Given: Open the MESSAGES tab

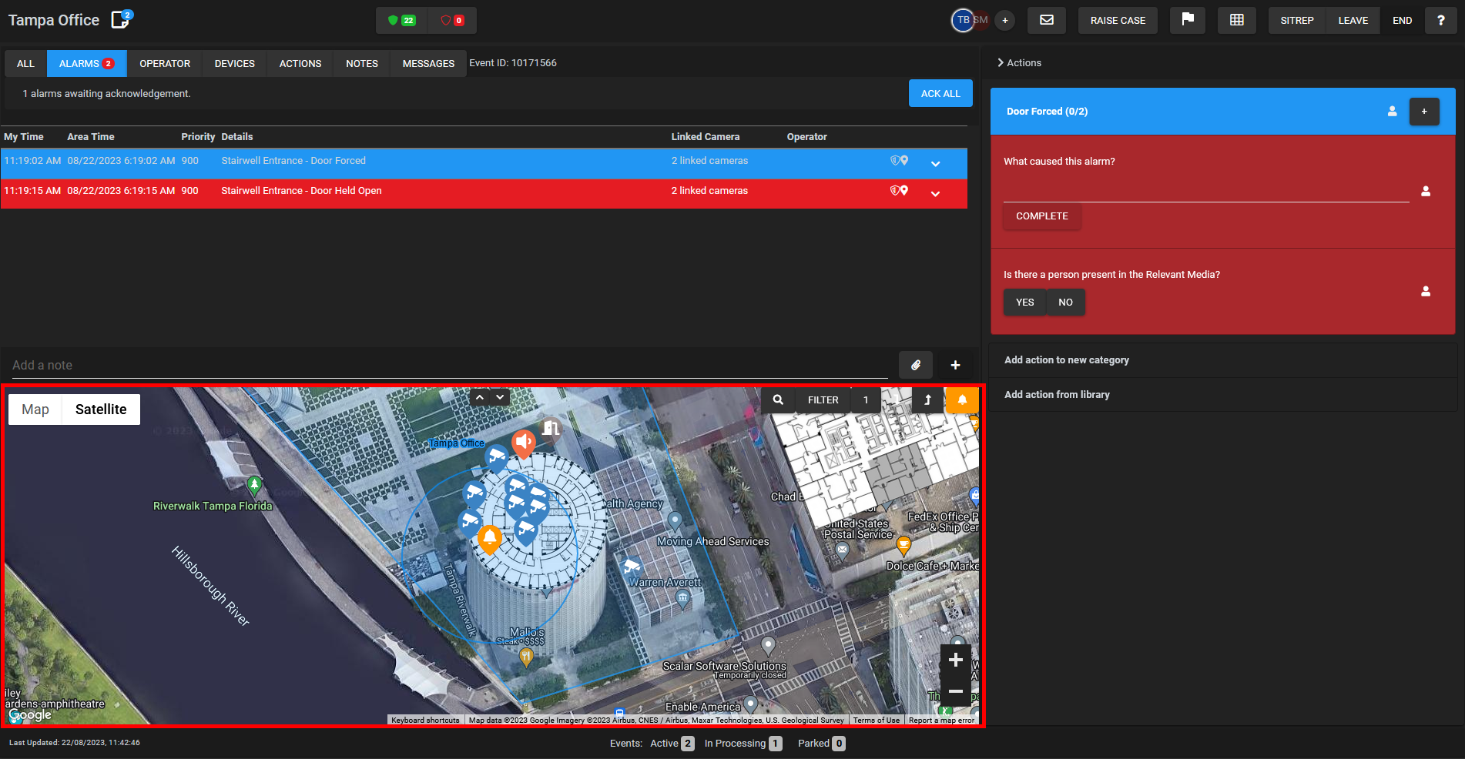Looking at the screenshot, I should pyautogui.click(x=428, y=63).
